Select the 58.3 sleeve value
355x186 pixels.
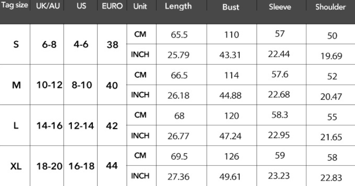280,115
